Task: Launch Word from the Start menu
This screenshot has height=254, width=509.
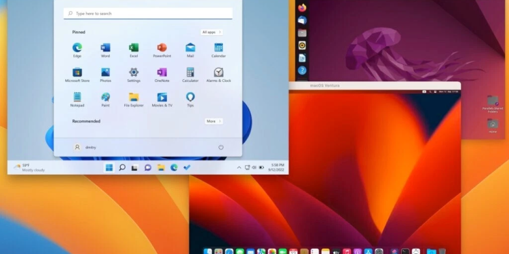Action: point(105,50)
